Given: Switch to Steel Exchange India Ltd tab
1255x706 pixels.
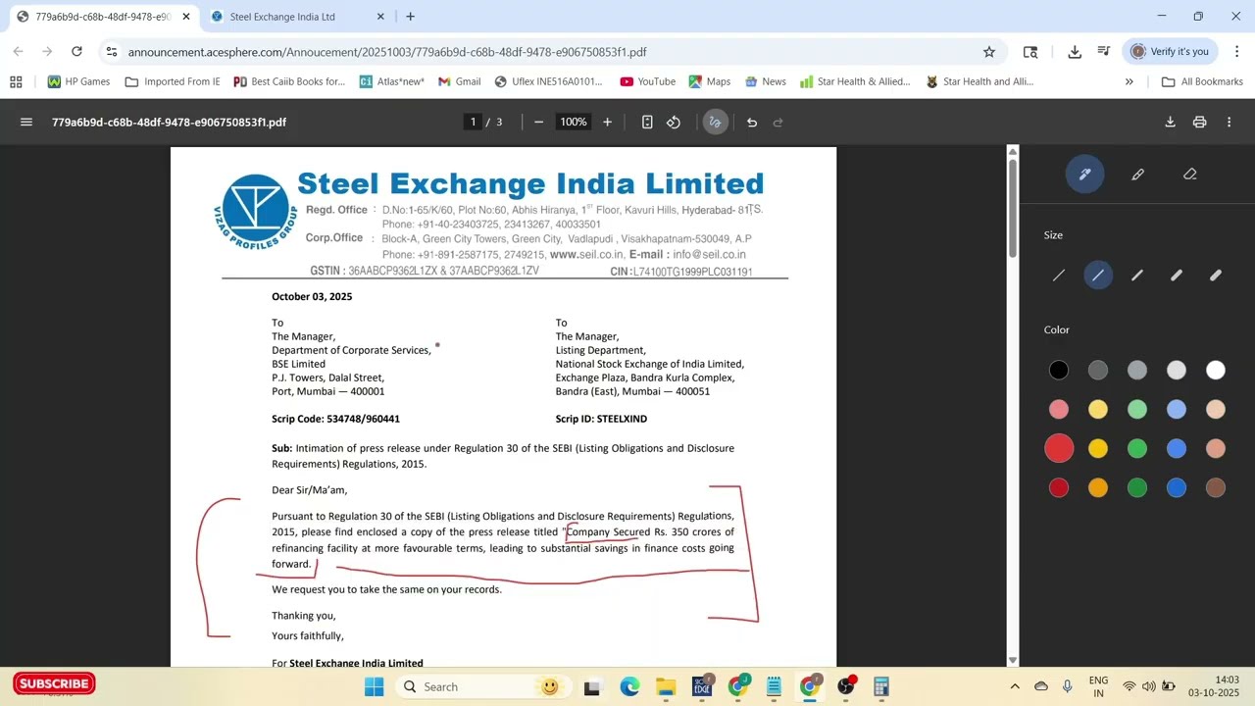Looking at the screenshot, I should pos(294,17).
